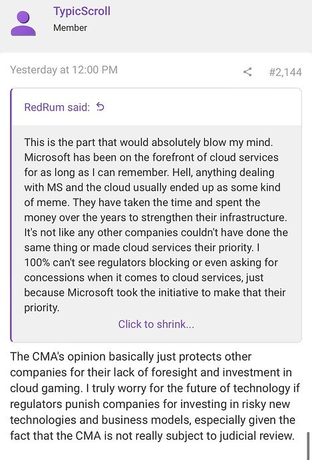This screenshot has height=460, width=312.
Task: Click the share icon beside post number
Action: click(247, 72)
